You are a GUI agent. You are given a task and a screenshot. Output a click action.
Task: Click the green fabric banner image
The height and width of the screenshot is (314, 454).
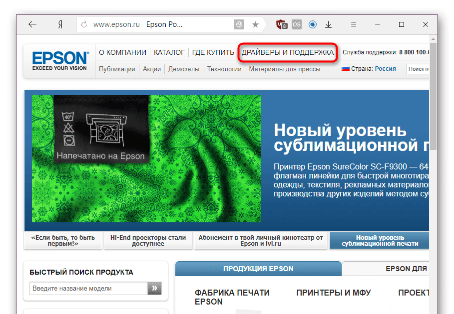146,158
